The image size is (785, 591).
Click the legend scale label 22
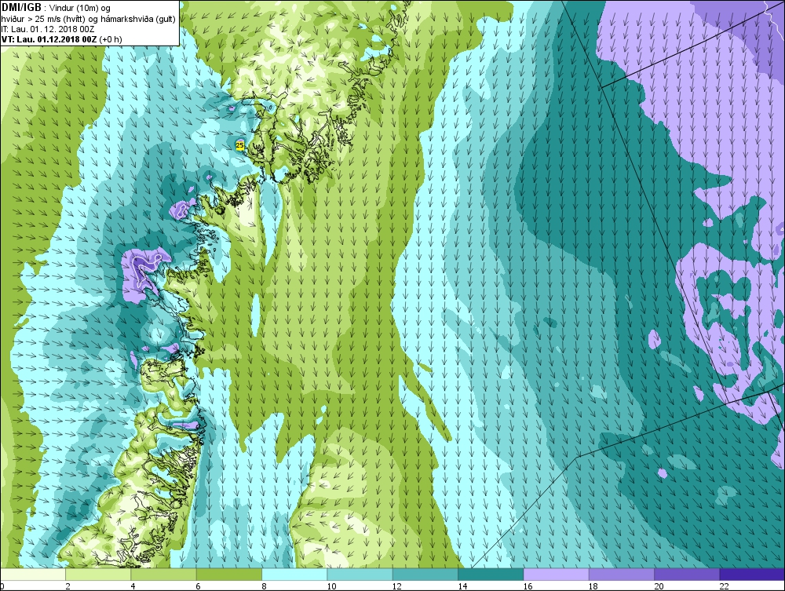pos(724,586)
